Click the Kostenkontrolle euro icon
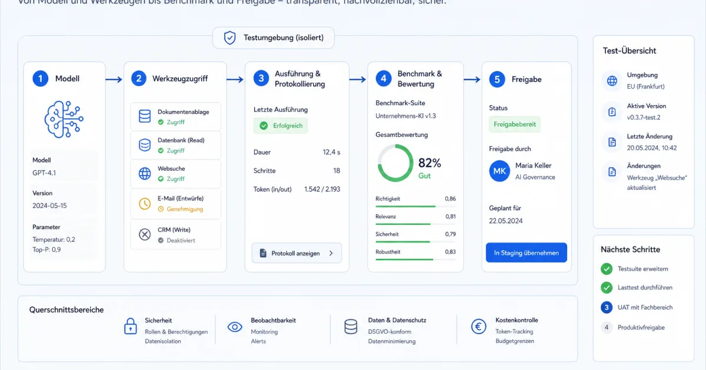The width and height of the screenshot is (706, 370). [x=478, y=327]
